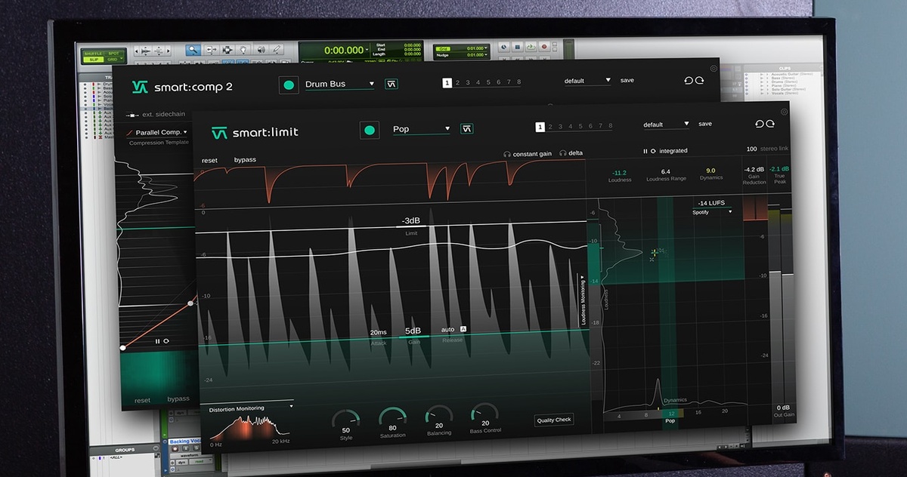
Task: Open smart:limit settings gear icon
Action: point(784,112)
